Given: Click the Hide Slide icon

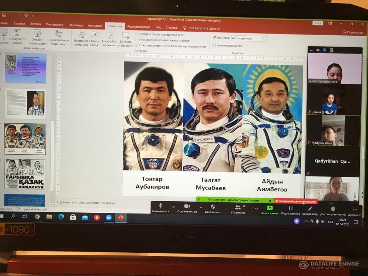Looking at the screenshot, I should (94, 35).
